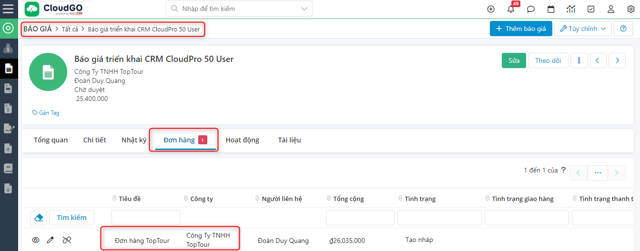Switch to the Hoạt động tab
Viewport: 640px width, 251px height.
tap(242, 140)
